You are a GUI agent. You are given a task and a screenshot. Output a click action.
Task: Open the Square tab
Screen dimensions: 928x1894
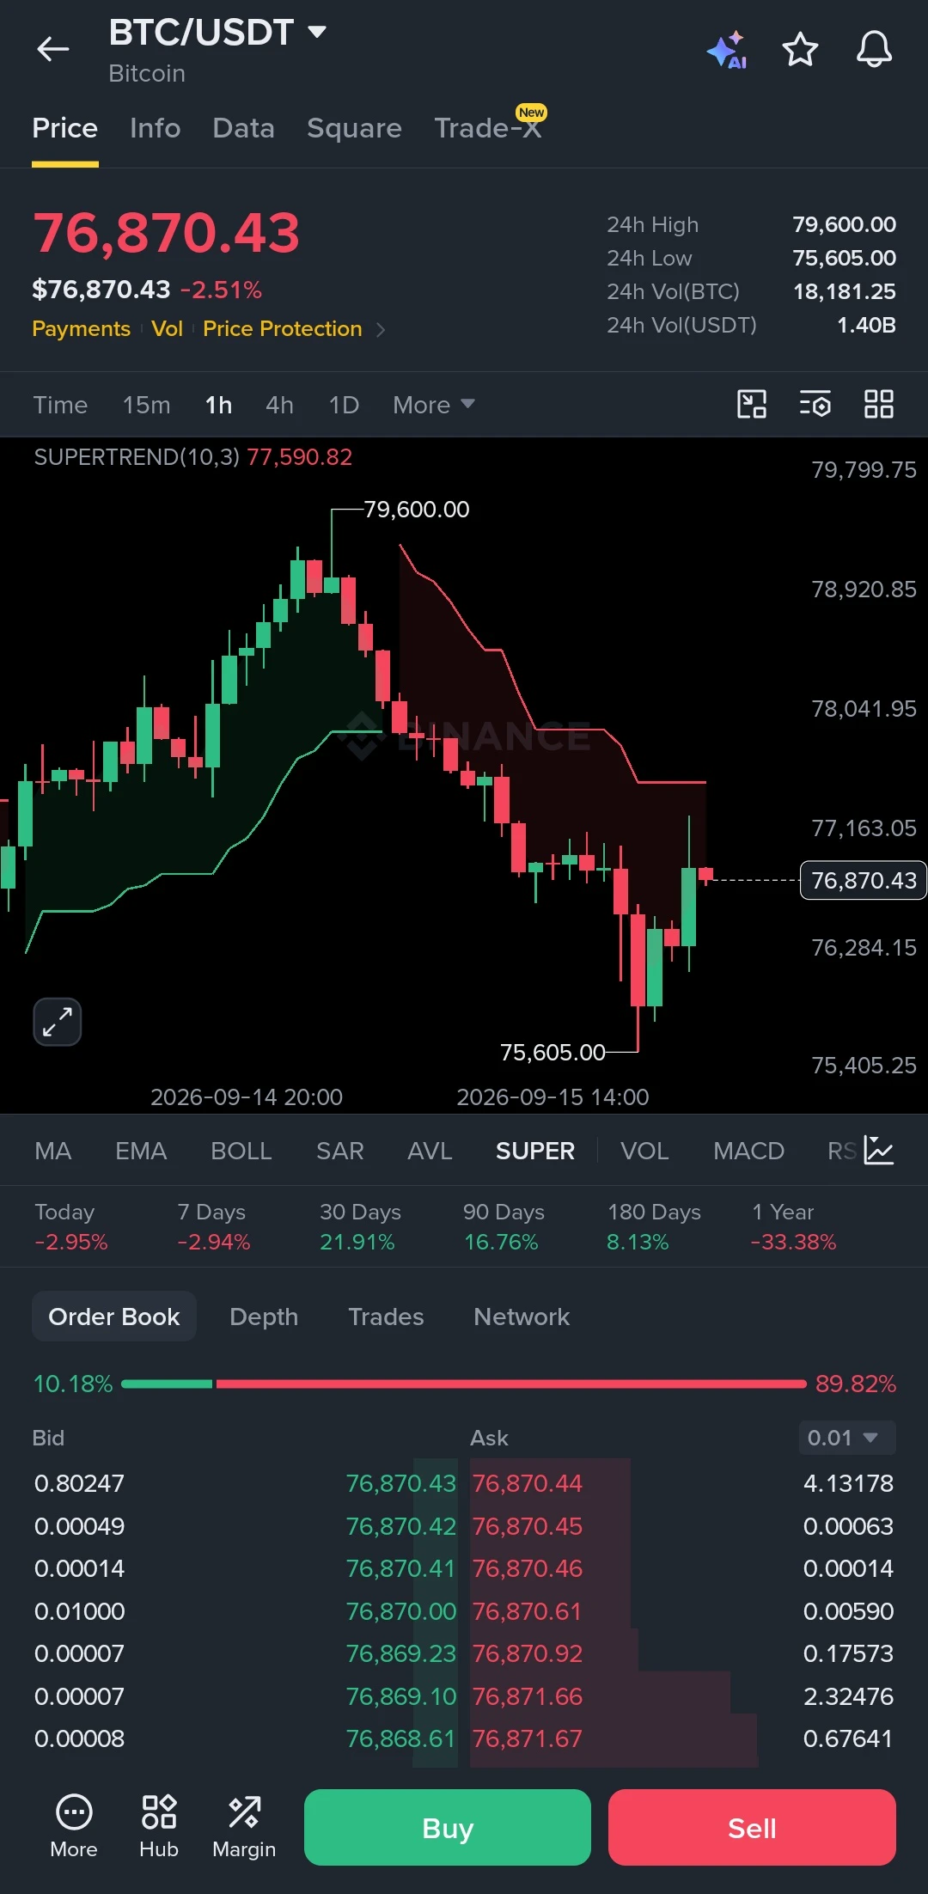(354, 128)
